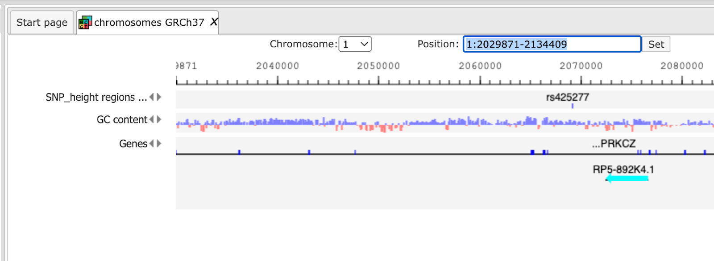714x261 pixels.
Task: Click the SNP_height regions track label
Action: click(x=96, y=97)
